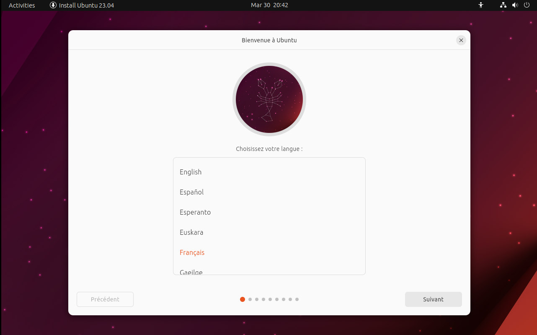Click the Suivant button
This screenshot has height=335, width=537.
[x=433, y=299]
